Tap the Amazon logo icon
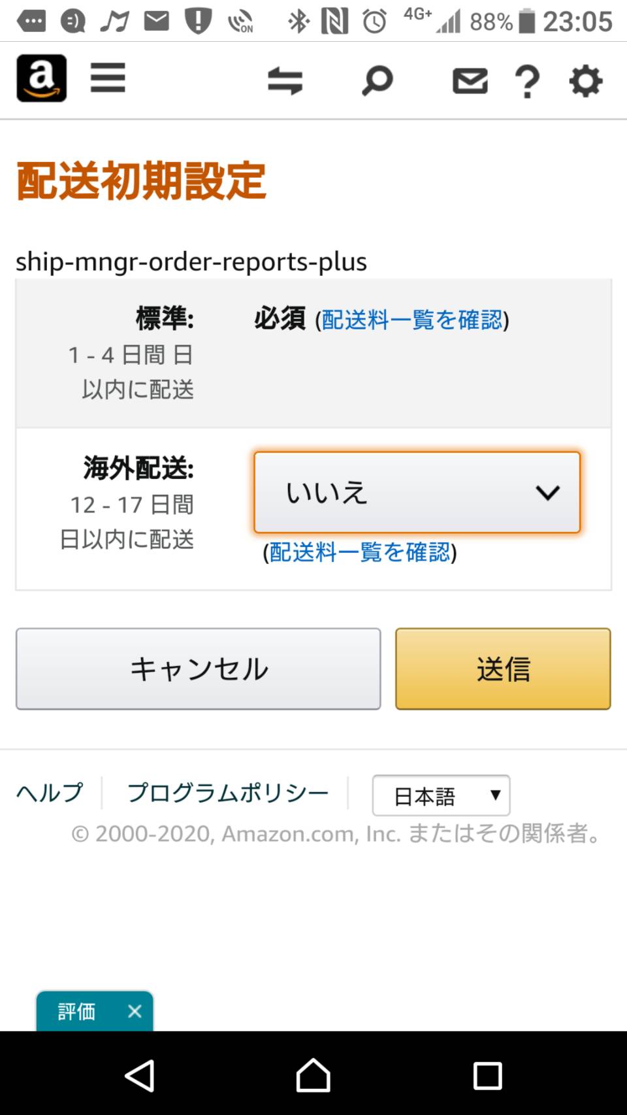The image size is (627, 1115). point(41,78)
